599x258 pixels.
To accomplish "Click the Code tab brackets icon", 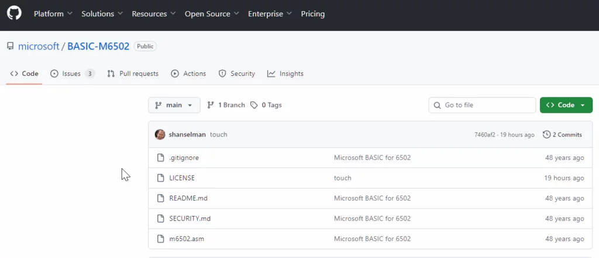I will 14,74.
